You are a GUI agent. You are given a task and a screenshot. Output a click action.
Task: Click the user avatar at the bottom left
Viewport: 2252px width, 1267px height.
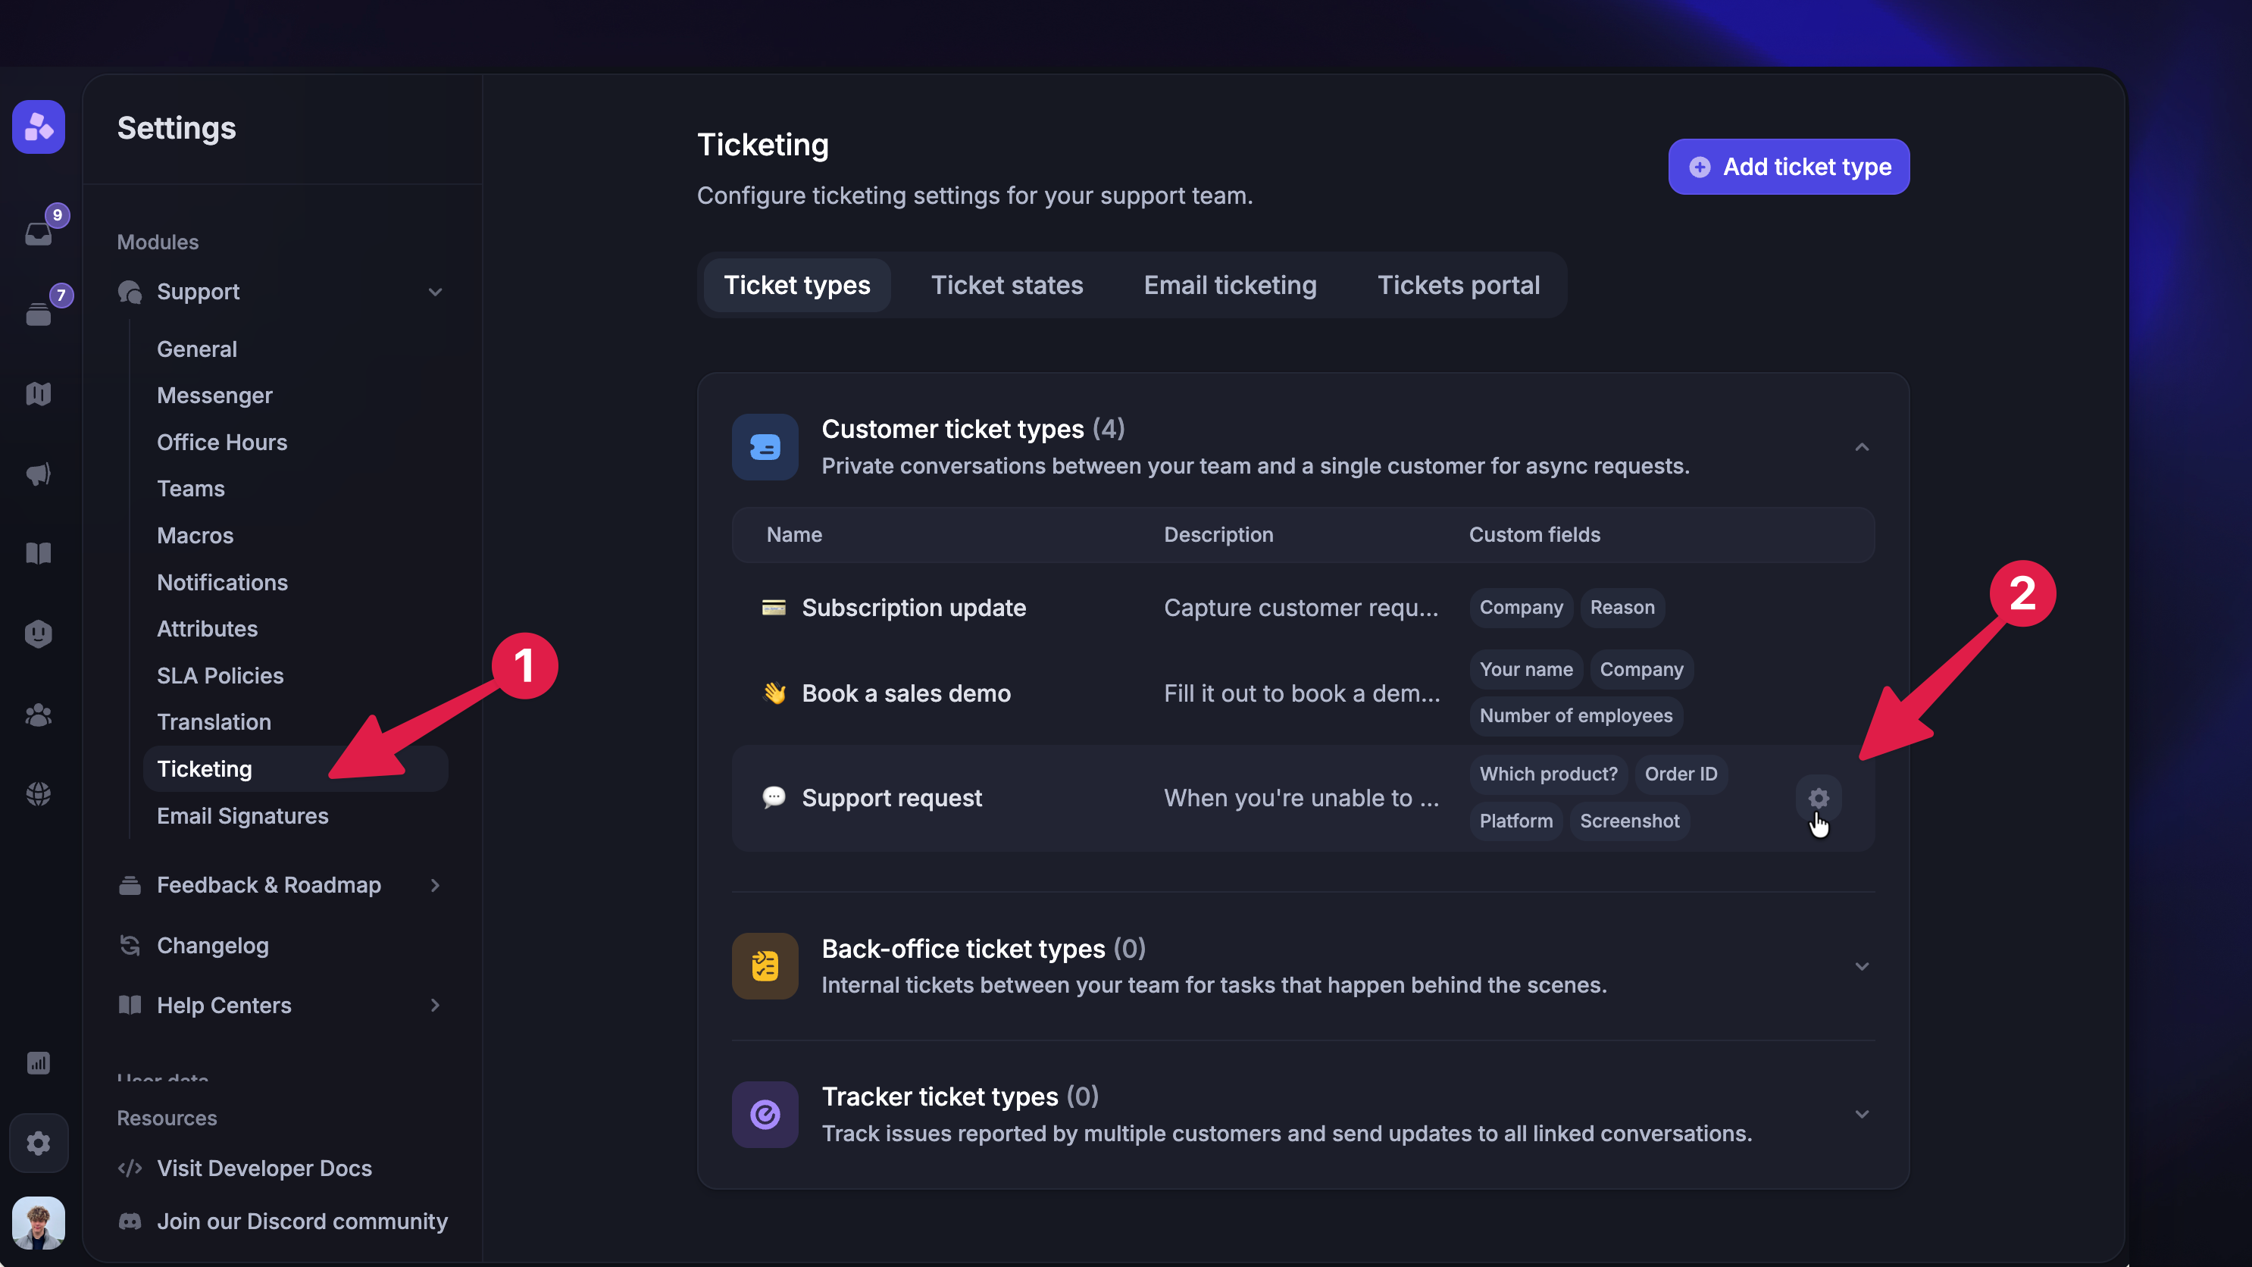[x=38, y=1222]
